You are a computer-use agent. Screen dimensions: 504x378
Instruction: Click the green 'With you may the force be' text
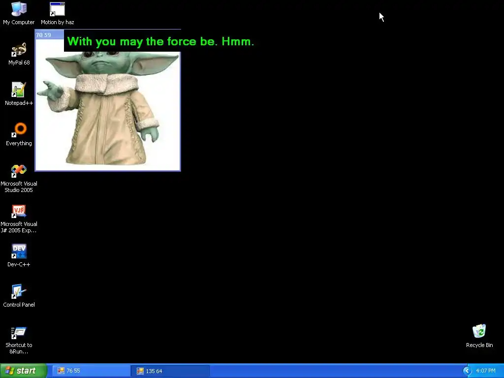pos(160,41)
